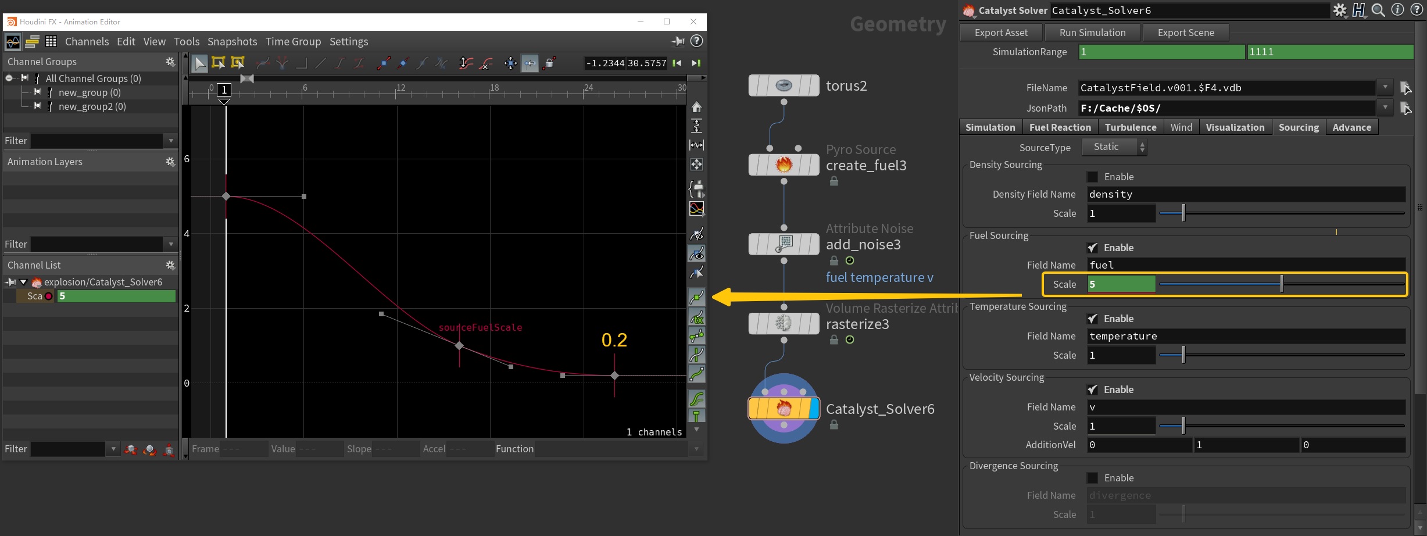Image resolution: width=1427 pixels, height=536 pixels.
Task: Switch to the Visualization tab
Action: (1235, 127)
